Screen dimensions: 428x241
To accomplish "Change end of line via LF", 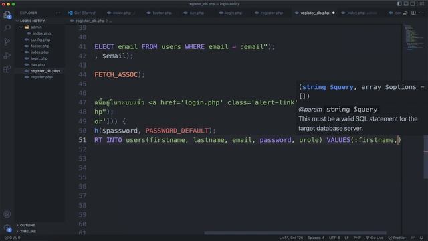I will 346,238.
